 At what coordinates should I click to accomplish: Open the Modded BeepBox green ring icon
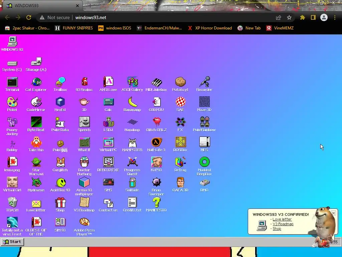204,167
